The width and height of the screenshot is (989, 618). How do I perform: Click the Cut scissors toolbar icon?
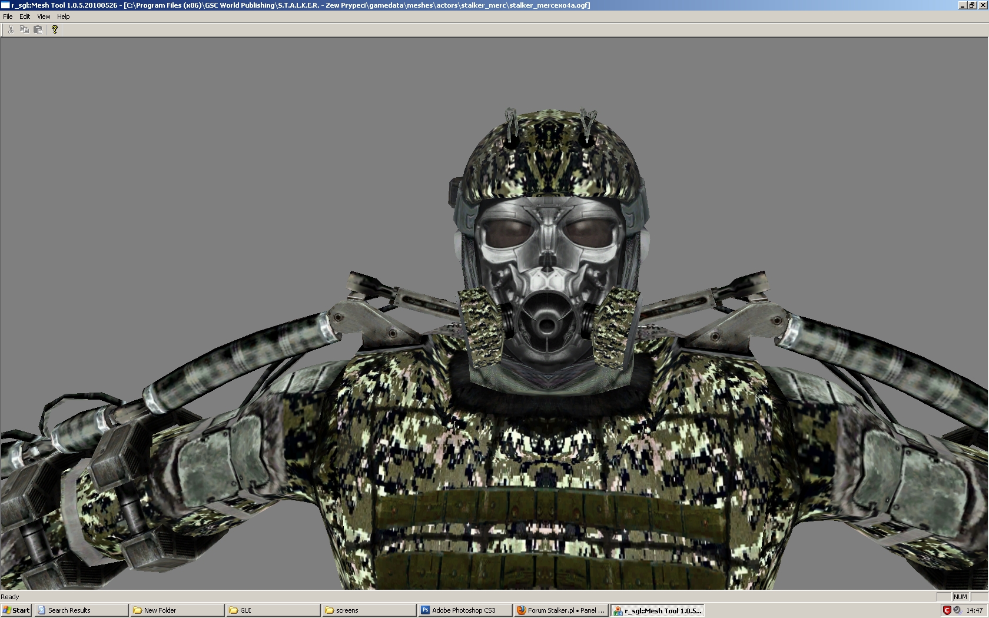click(x=11, y=29)
